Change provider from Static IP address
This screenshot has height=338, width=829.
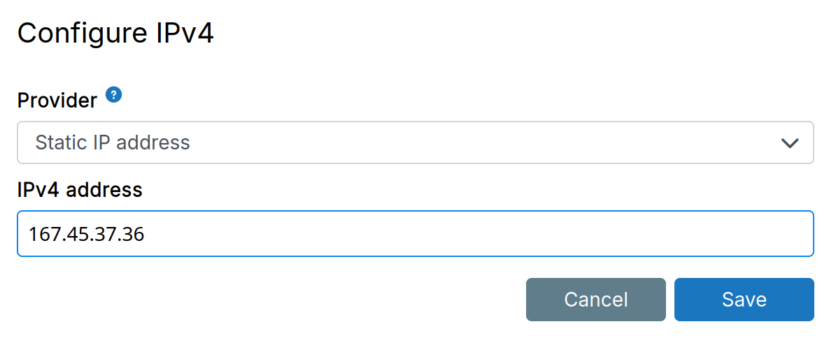[415, 143]
